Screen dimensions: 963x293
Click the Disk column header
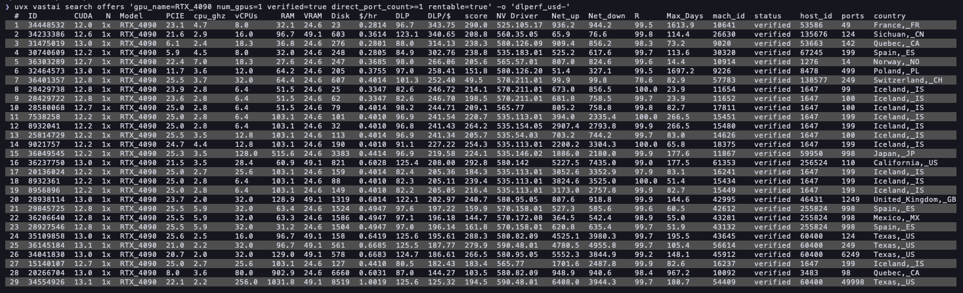pyautogui.click(x=341, y=16)
